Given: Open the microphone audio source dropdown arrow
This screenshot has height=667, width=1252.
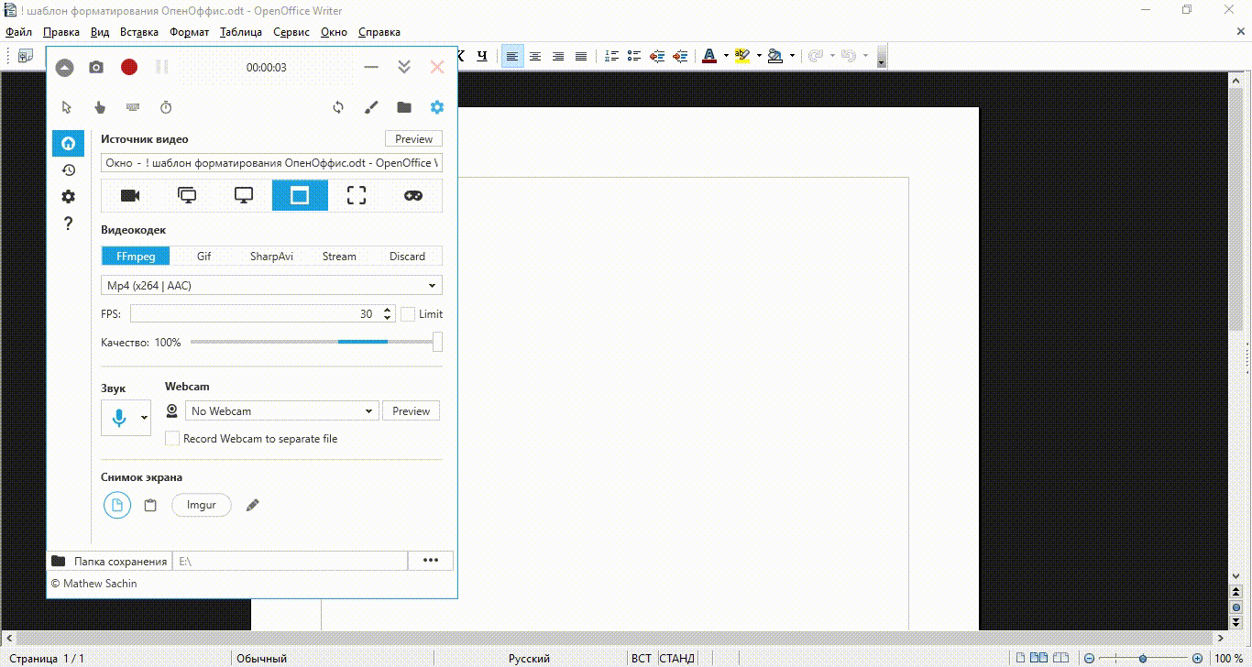Looking at the screenshot, I should click(x=144, y=418).
